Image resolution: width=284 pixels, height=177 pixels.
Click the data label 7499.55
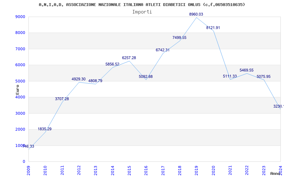pos(179,38)
